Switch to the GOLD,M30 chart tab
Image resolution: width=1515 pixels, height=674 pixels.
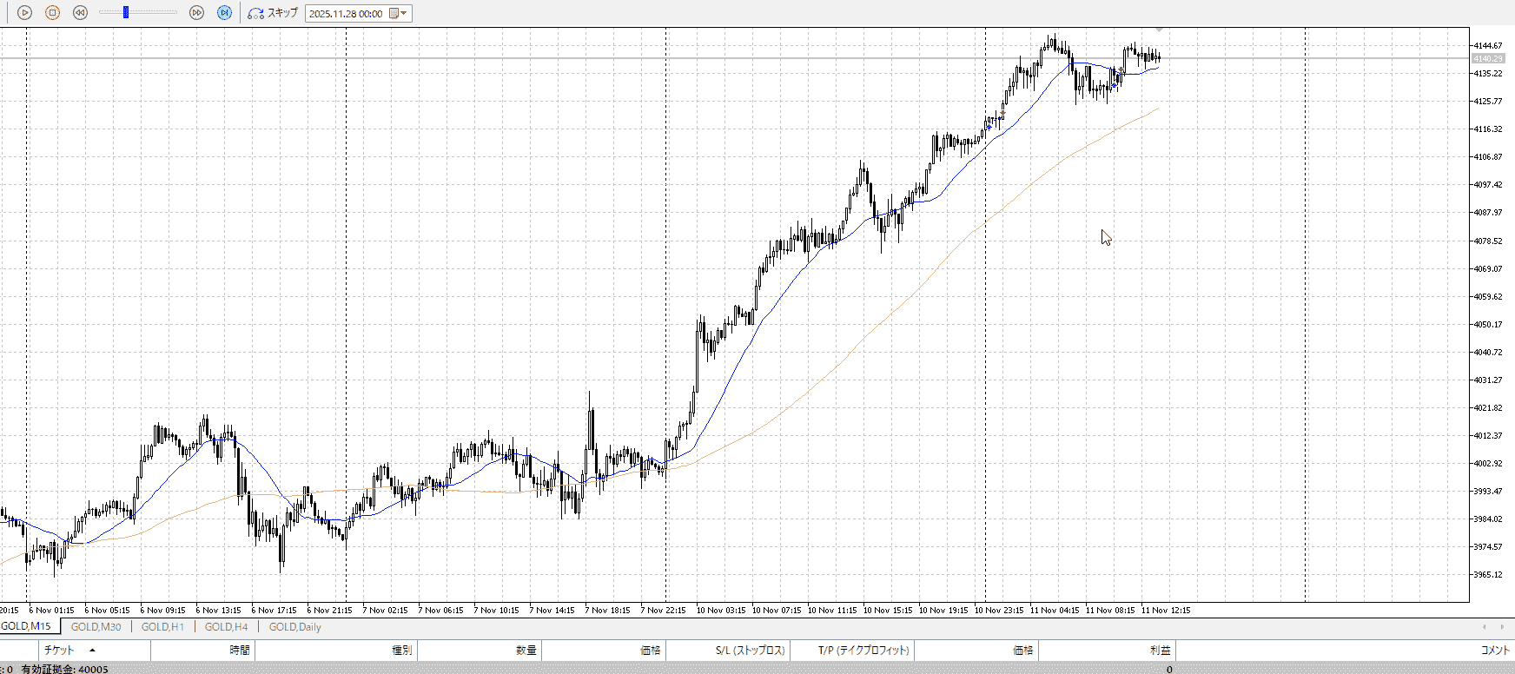coord(96,626)
